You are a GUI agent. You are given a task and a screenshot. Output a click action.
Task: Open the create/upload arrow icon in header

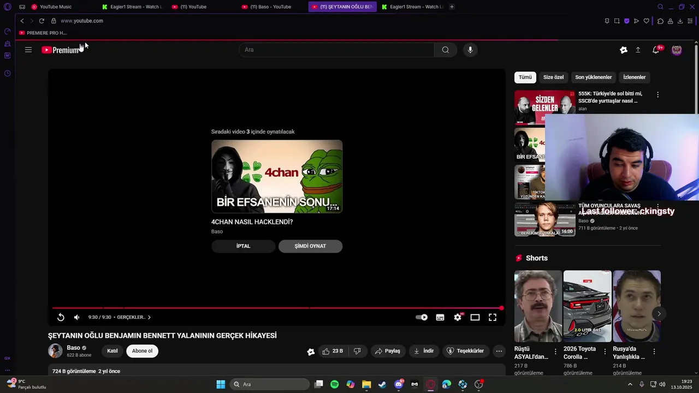638,50
